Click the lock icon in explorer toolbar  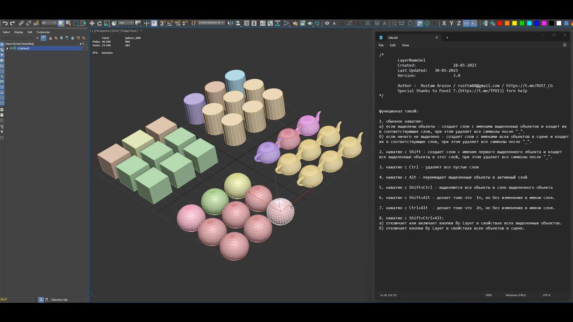pos(51,38)
